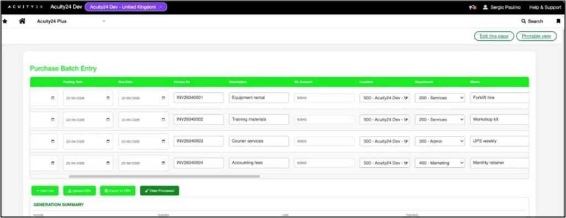Click the ACUITY24 logo

(x=25, y=7)
